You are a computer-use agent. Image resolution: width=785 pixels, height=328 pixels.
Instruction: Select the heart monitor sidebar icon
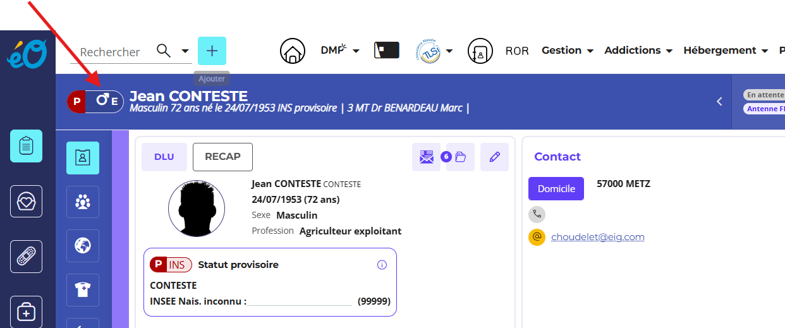coord(26,201)
